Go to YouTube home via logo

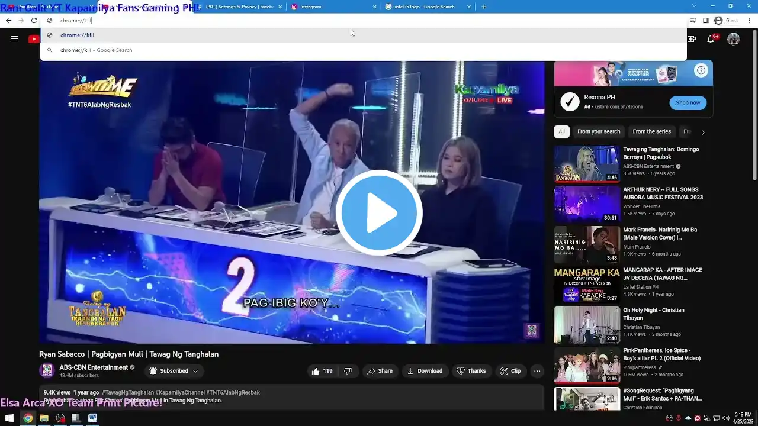coord(34,39)
